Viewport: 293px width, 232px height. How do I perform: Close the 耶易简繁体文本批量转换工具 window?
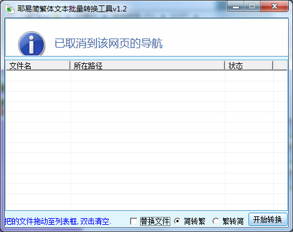pos(274,7)
